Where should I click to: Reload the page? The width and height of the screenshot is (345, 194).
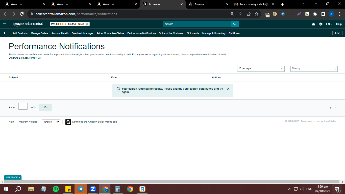pyautogui.click(x=22, y=14)
